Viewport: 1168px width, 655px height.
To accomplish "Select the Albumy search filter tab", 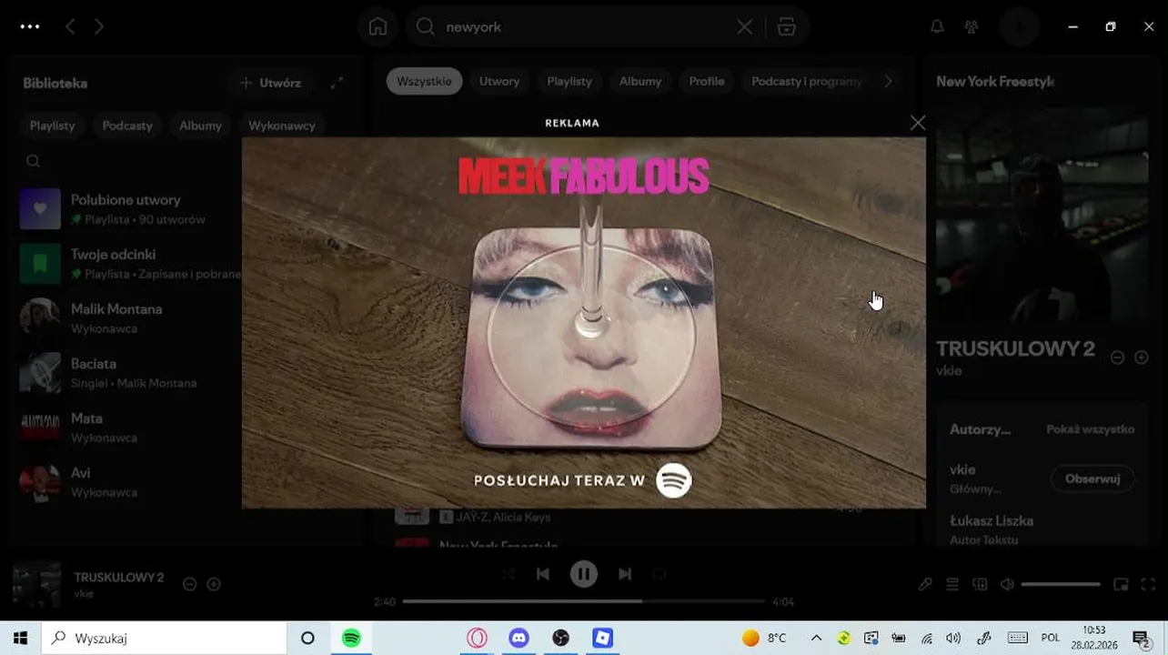I will pos(640,81).
